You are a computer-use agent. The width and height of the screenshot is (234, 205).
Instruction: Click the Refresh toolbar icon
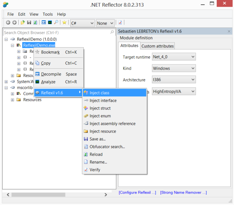click(x=35, y=23)
